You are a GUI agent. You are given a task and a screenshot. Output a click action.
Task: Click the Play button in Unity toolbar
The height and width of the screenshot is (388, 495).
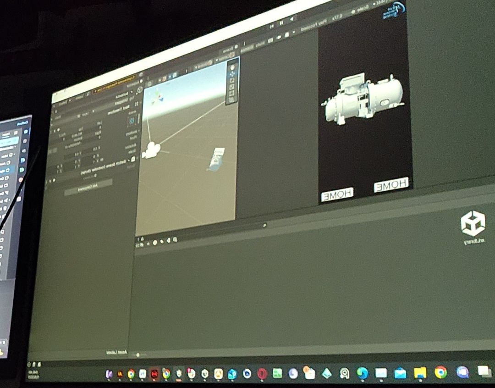click(x=291, y=19)
